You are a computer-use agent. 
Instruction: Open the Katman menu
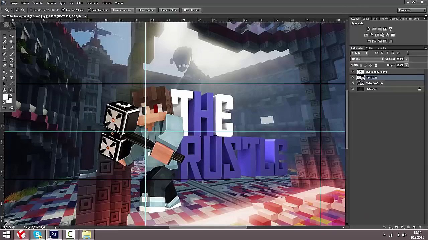point(51,3)
